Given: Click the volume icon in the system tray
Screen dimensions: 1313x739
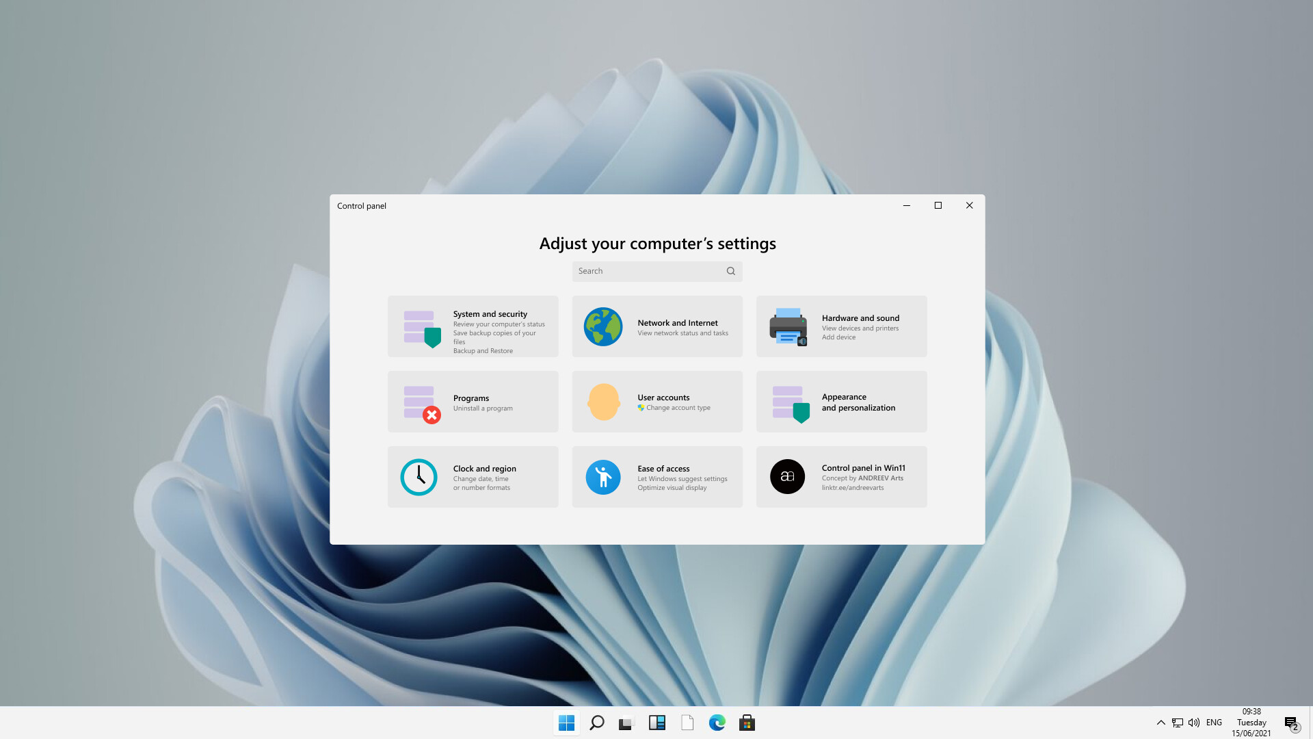Looking at the screenshot, I should (1193, 723).
